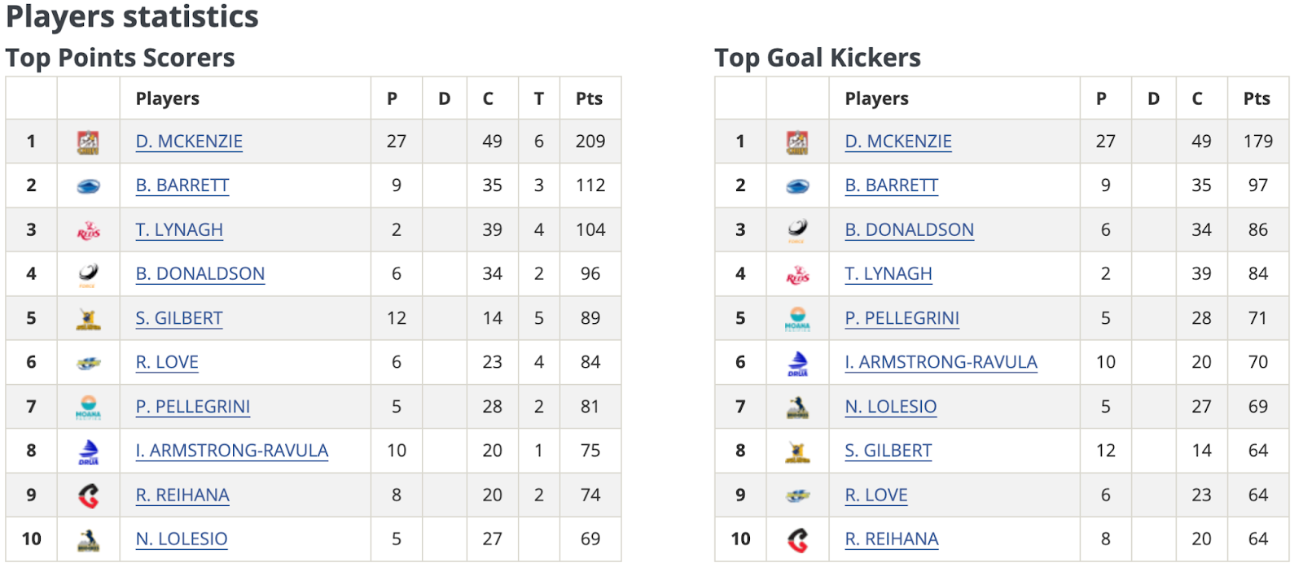1303x576 pixels.
Task: Click Hurricanes logo beside R. Love in Goal Kickers
Action: (x=797, y=495)
